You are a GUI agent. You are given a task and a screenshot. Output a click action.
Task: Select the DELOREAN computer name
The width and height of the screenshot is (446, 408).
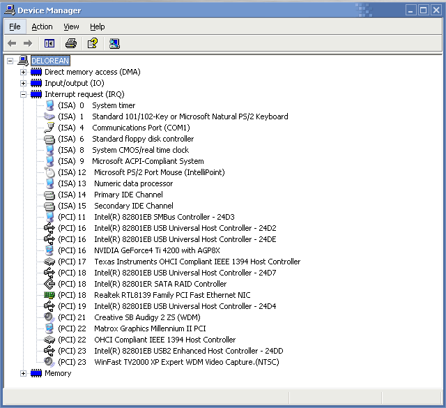pos(50,61)
